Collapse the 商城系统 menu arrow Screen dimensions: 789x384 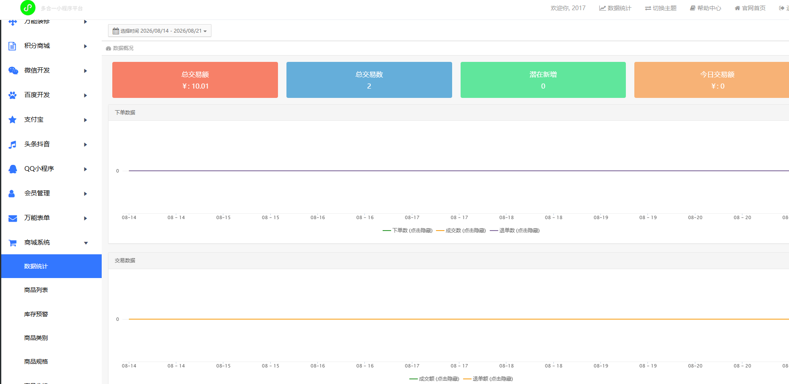(86, 243)
